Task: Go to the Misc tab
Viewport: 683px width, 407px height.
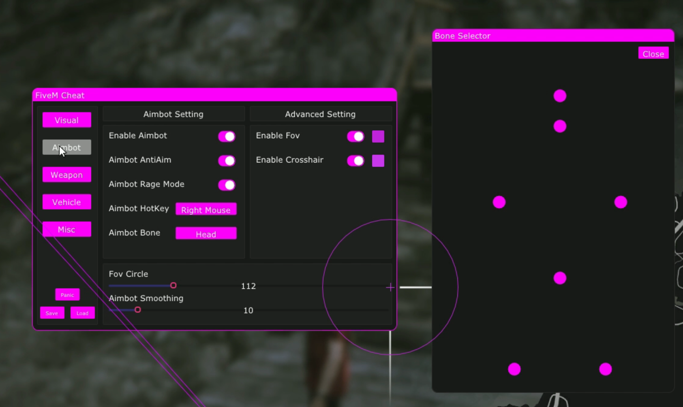Action: (66, 229)
